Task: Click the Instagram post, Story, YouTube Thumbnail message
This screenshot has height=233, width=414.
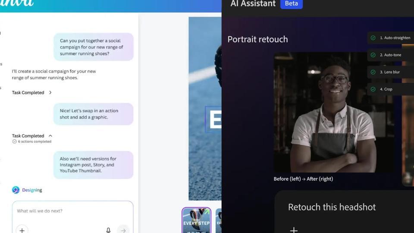Action: (x=94, y=165)
